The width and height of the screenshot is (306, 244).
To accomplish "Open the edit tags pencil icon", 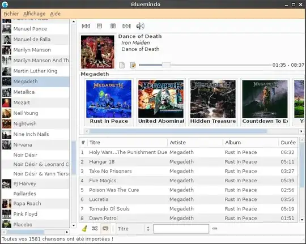I will 133,65.
